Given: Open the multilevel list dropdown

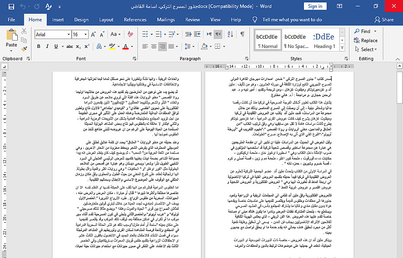Looking at the screenshot, I should click(x=178, y=34).
